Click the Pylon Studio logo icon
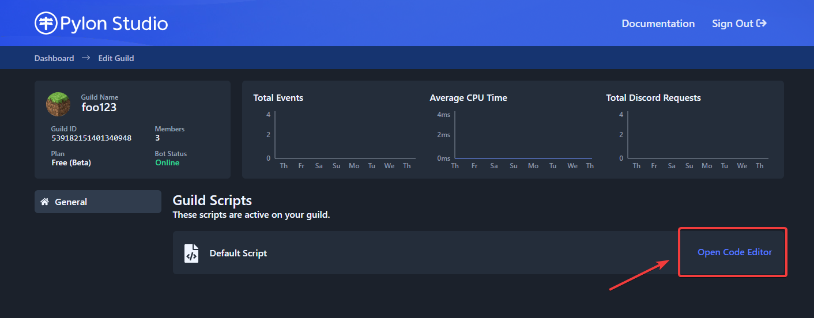Image resolution: width=814 pixels, height=318 pixels. click(46, 24)
